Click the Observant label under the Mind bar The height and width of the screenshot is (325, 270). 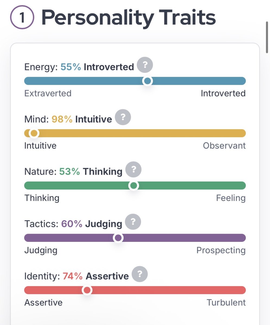click(224, 146)
